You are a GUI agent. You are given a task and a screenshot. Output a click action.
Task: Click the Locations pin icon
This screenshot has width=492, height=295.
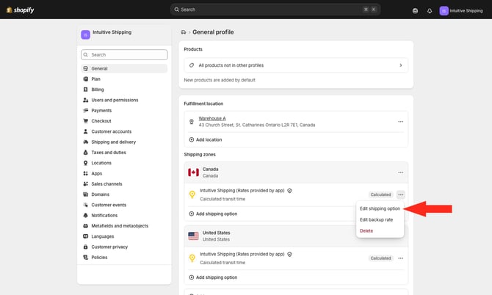85,163
